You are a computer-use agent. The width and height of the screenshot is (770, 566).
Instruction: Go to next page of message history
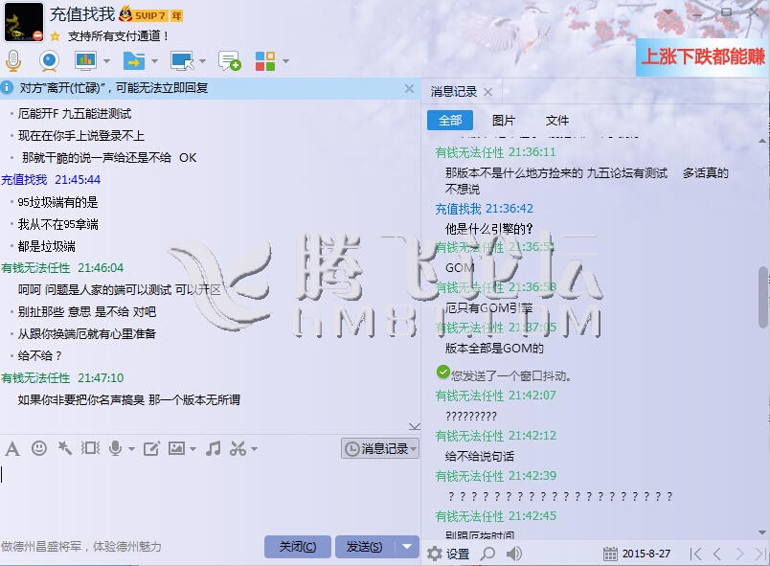coord(739,555)
